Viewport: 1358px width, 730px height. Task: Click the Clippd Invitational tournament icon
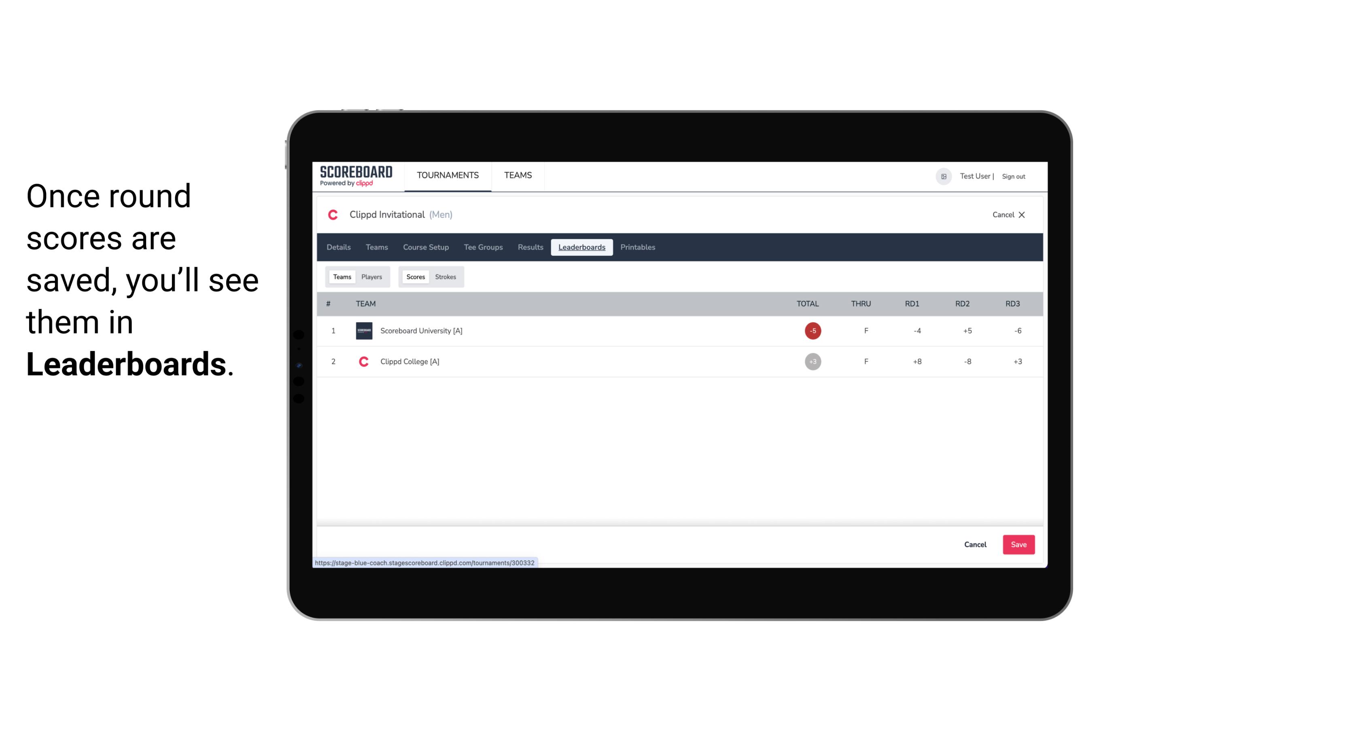pyautogui.click(x=333, y=214)
